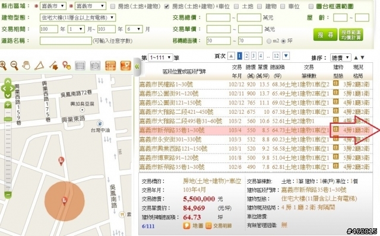The image size is (380, 236).
Task: Click the 道路名稱 road name field
Action: [66, 41]
